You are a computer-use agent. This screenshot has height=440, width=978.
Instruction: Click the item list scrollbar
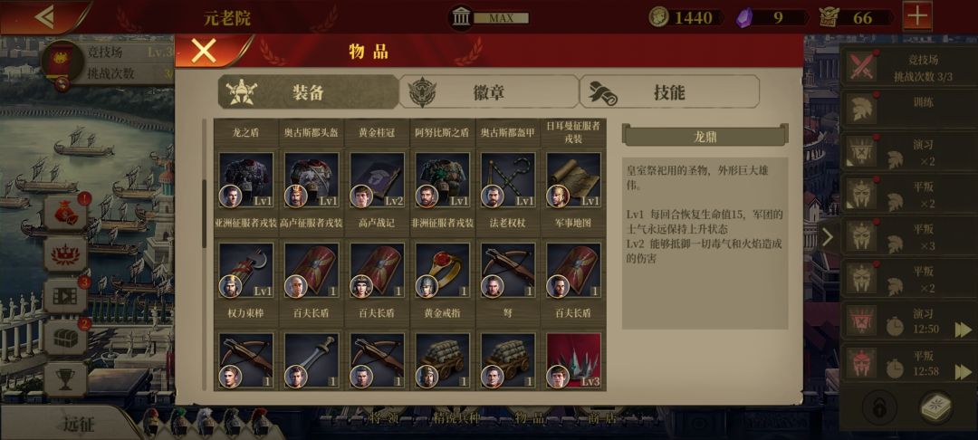tap(204, 214)
